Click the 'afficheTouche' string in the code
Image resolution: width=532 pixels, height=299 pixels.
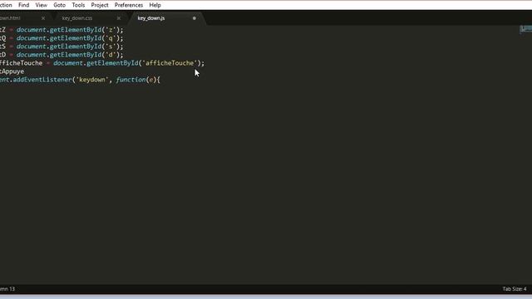(x=170, y=63)
